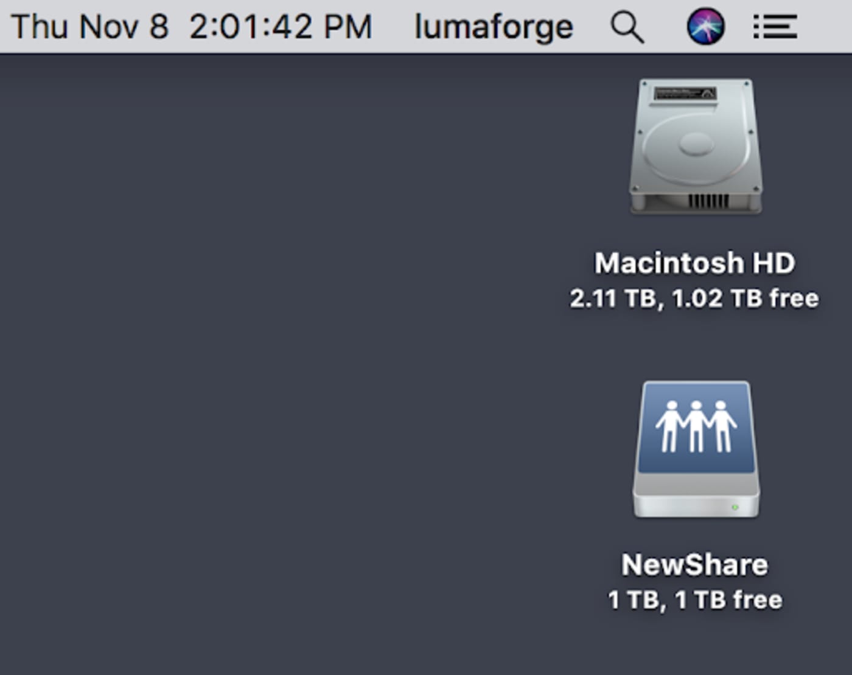Click the '1 TB, 1 TB free' text
852x675 pixels.
pyautogui.click(x=695, y=600)
